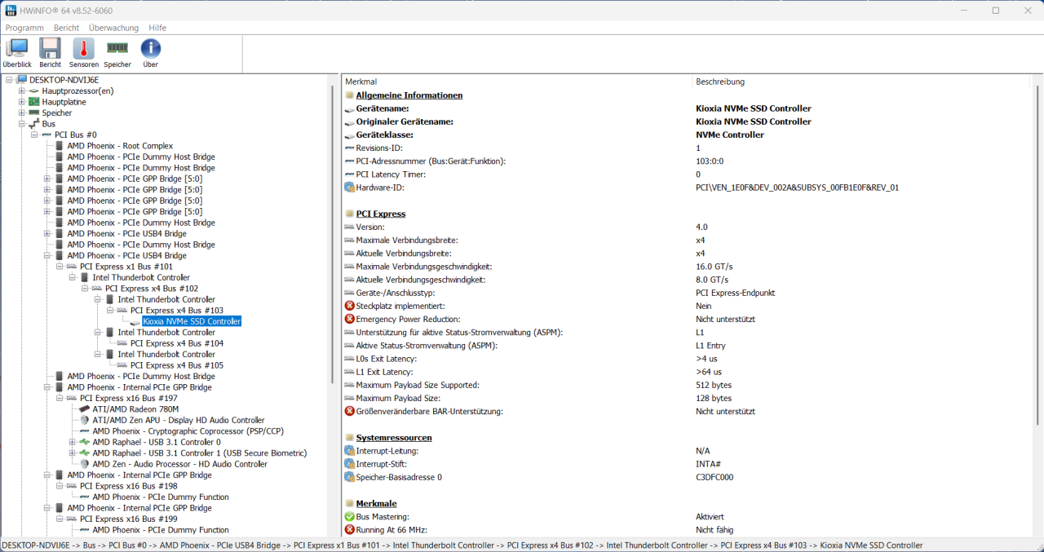
Task: Select PCI Express x16 Bus #199 item
Action: pyautogui.click(x=128, y=519)
